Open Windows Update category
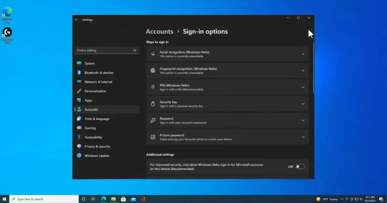 107,156
